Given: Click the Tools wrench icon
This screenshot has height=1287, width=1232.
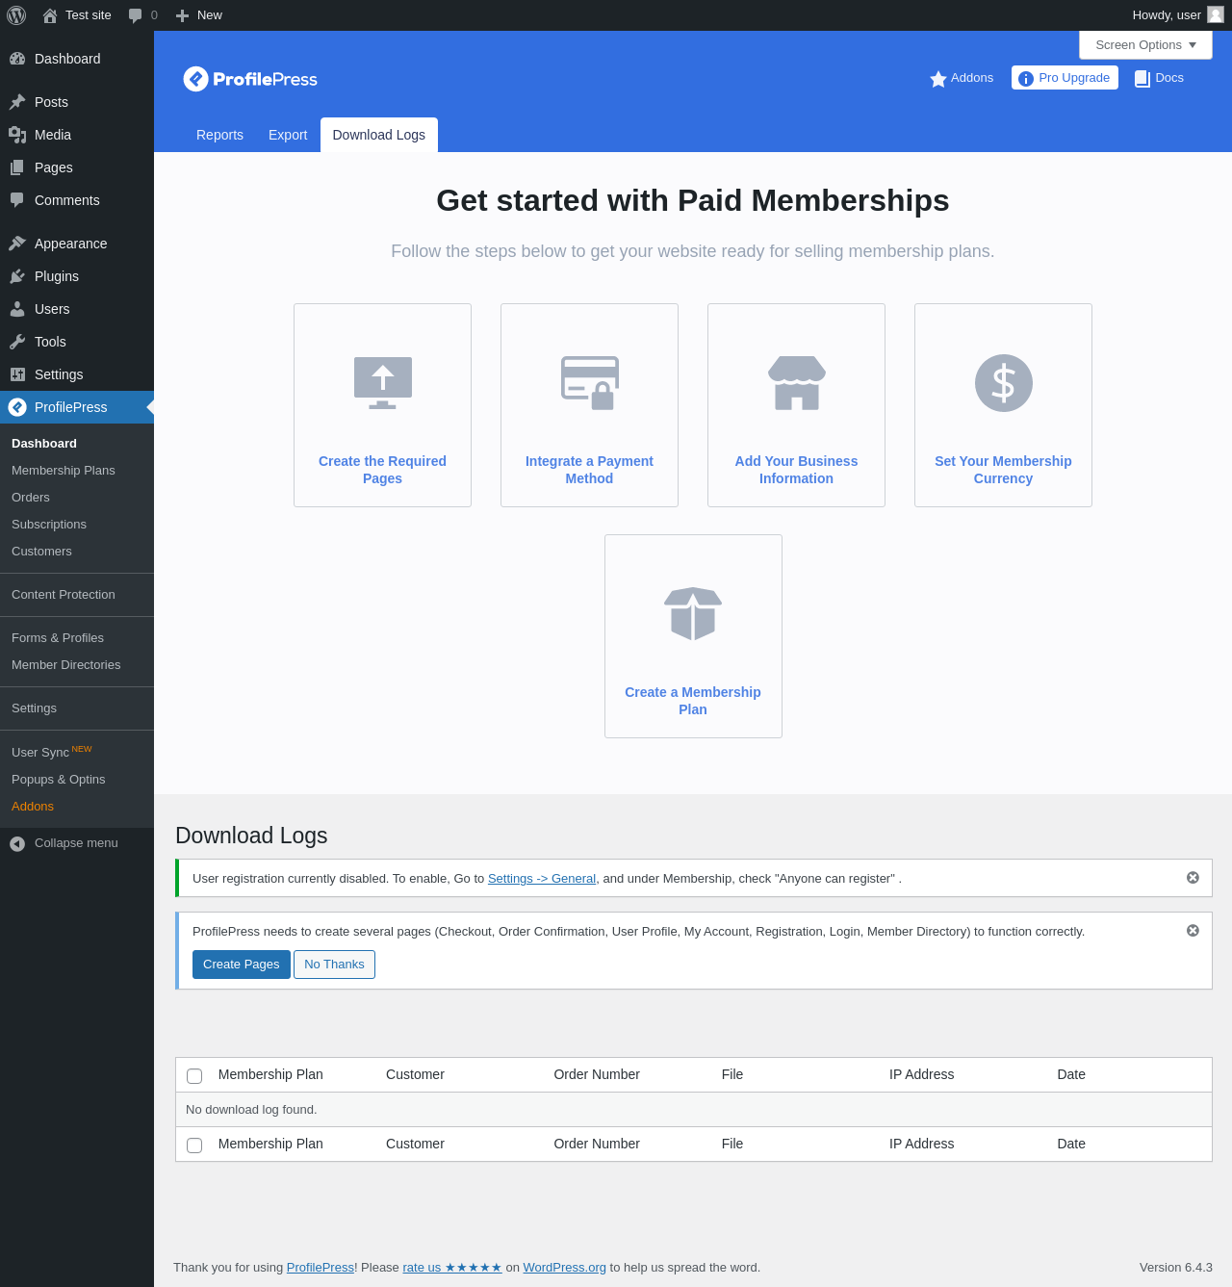Looking at the screenshot, I should click(17, 342).
